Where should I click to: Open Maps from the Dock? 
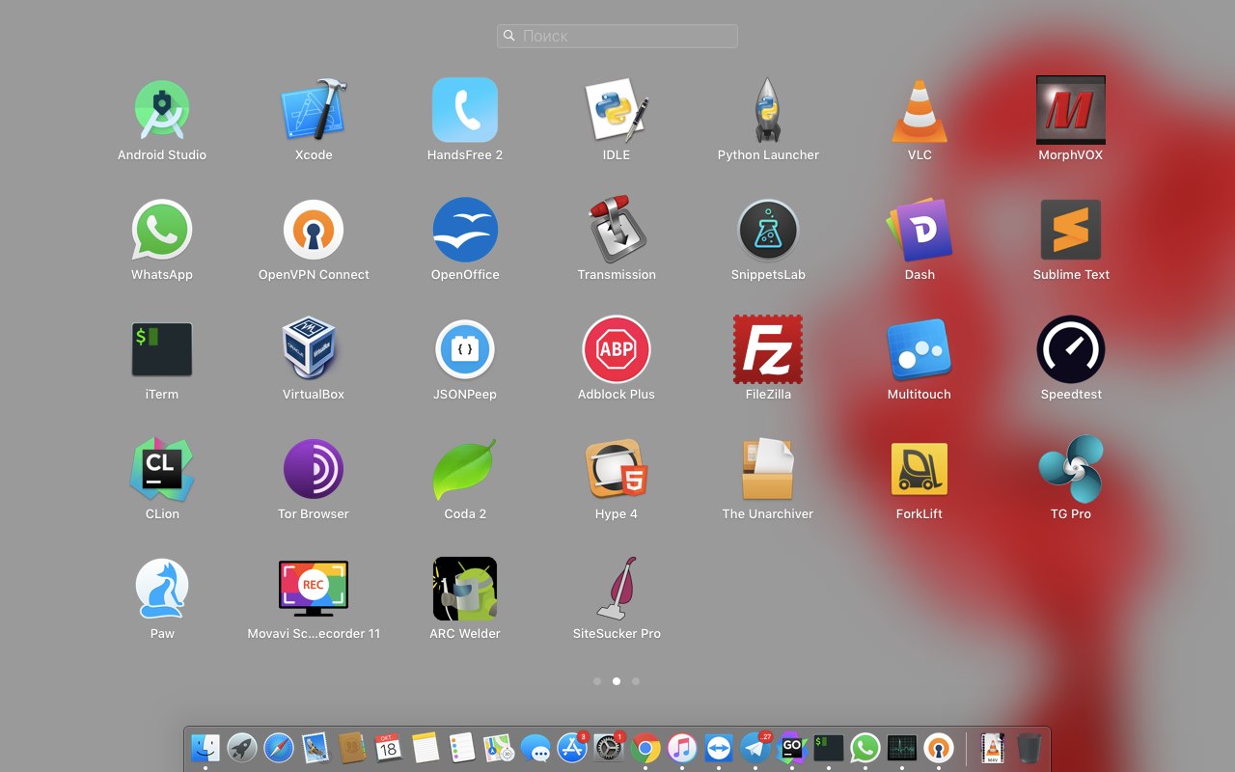[499, 748]
